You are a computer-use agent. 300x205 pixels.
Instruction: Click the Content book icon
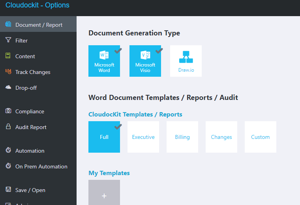pyautogui.click(x=8, y=55)
